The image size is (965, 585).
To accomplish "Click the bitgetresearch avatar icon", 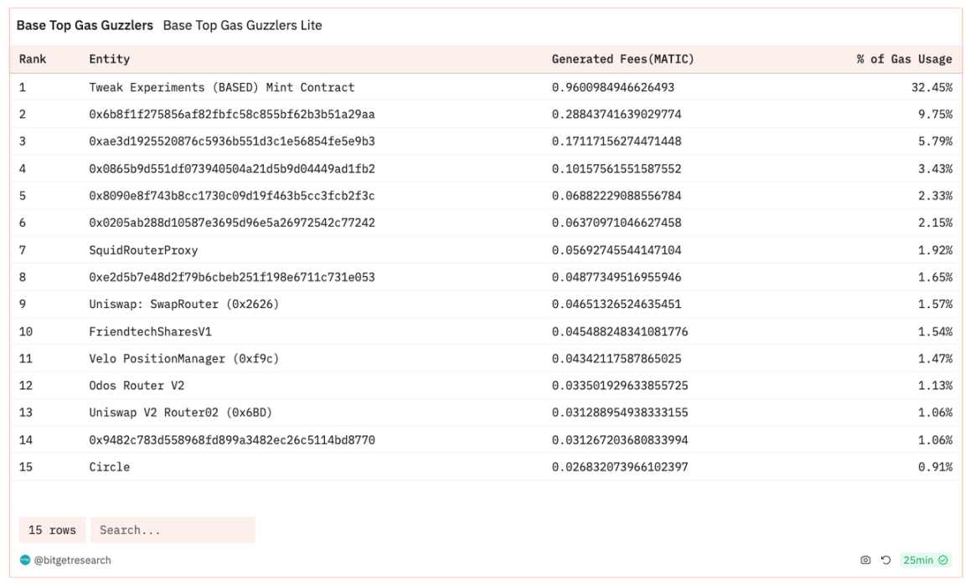I will [24, 560].
